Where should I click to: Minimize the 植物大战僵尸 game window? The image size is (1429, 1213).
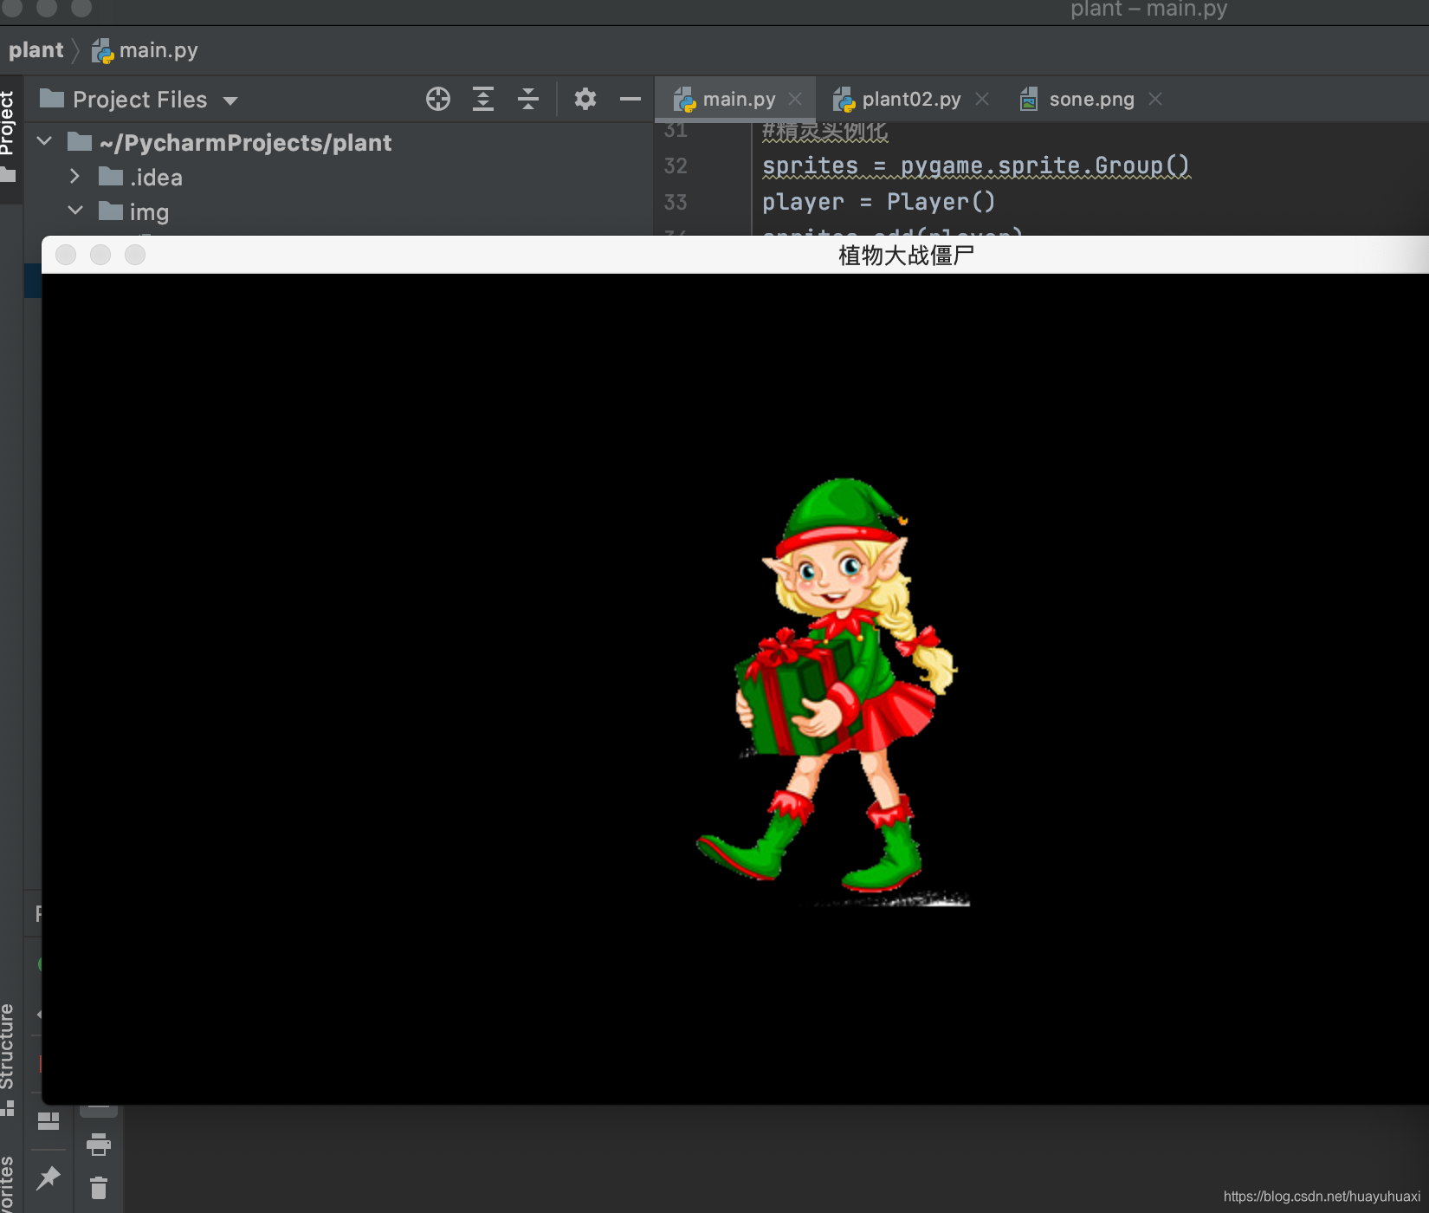[100, 255]
